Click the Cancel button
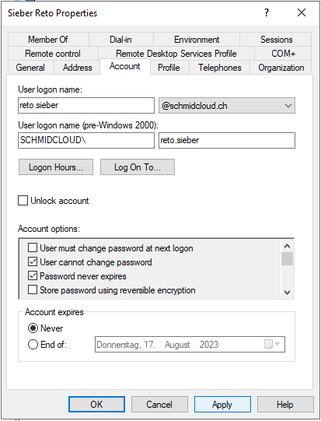Image resolution: width=321 pixels, height=421 pixels. 159,405
